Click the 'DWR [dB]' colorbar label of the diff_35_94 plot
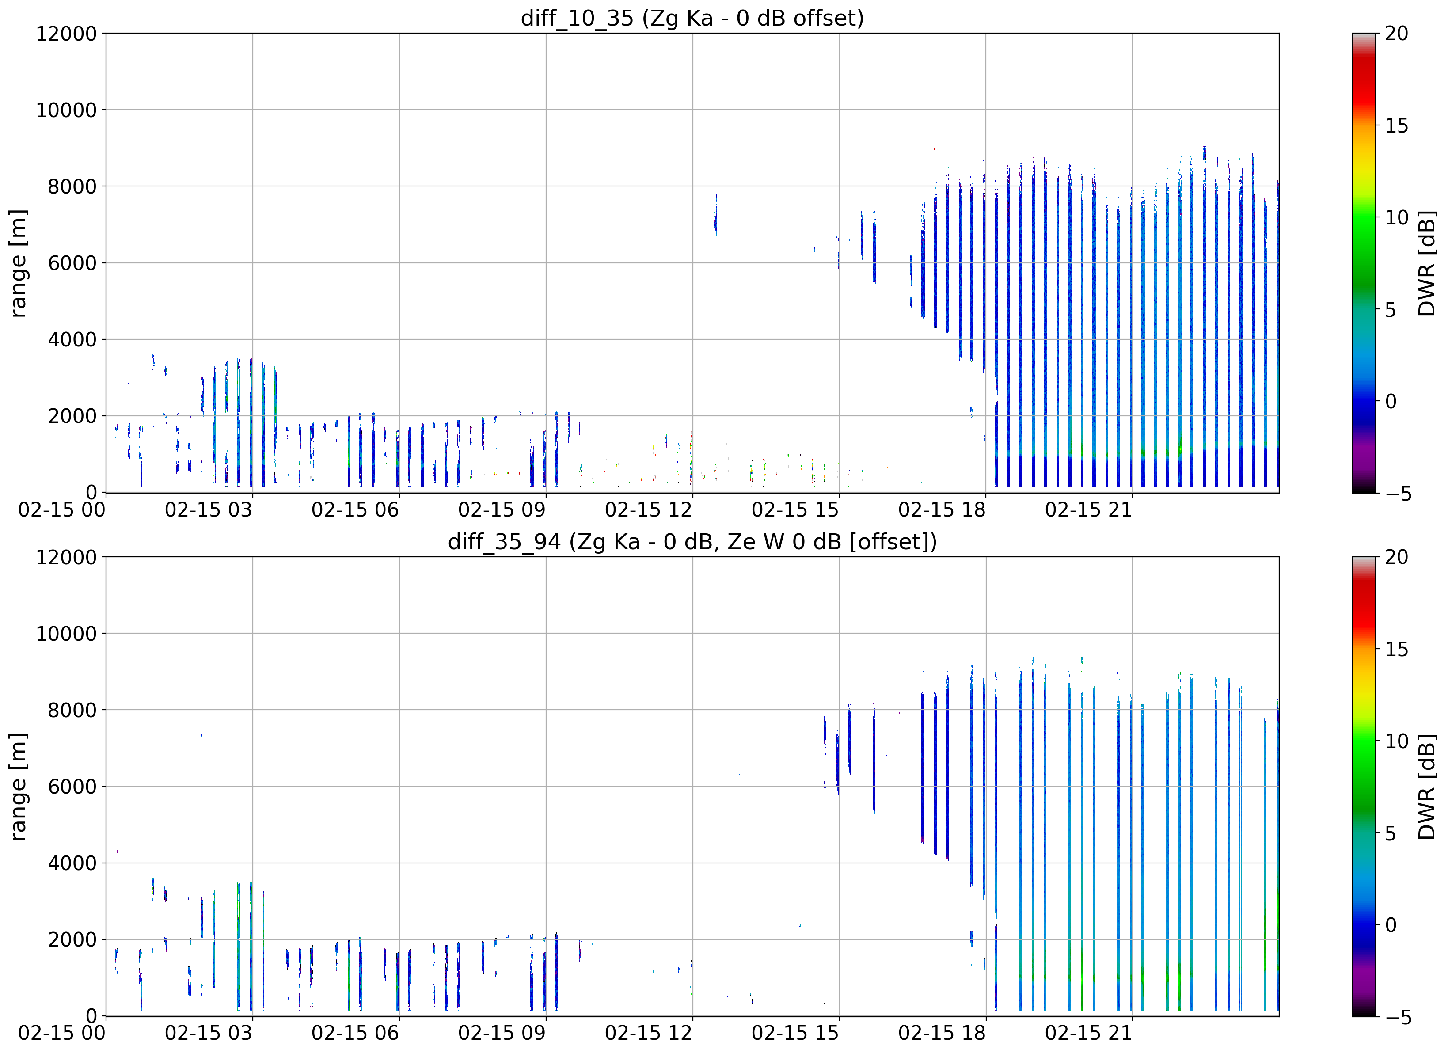Screen dimensions: 1448x1053 (1426, 787)
